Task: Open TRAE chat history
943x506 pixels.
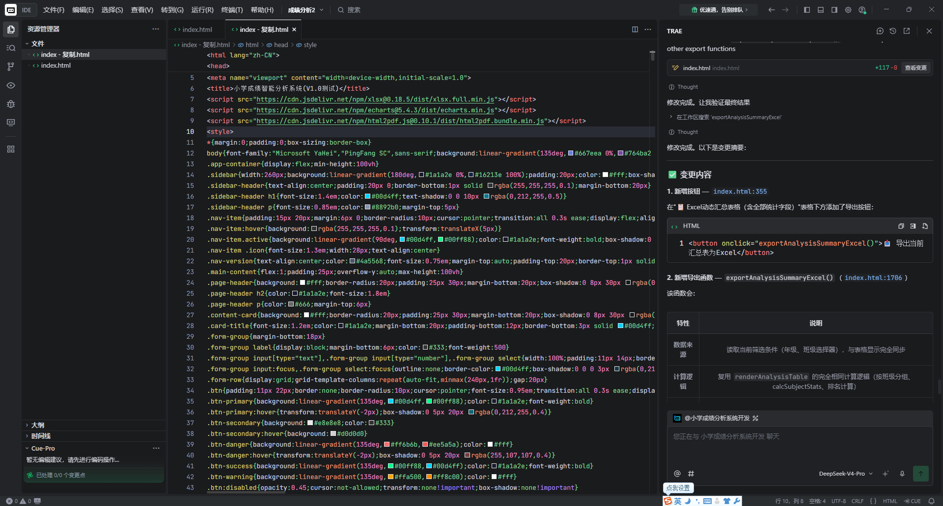Action: [893, 31]
